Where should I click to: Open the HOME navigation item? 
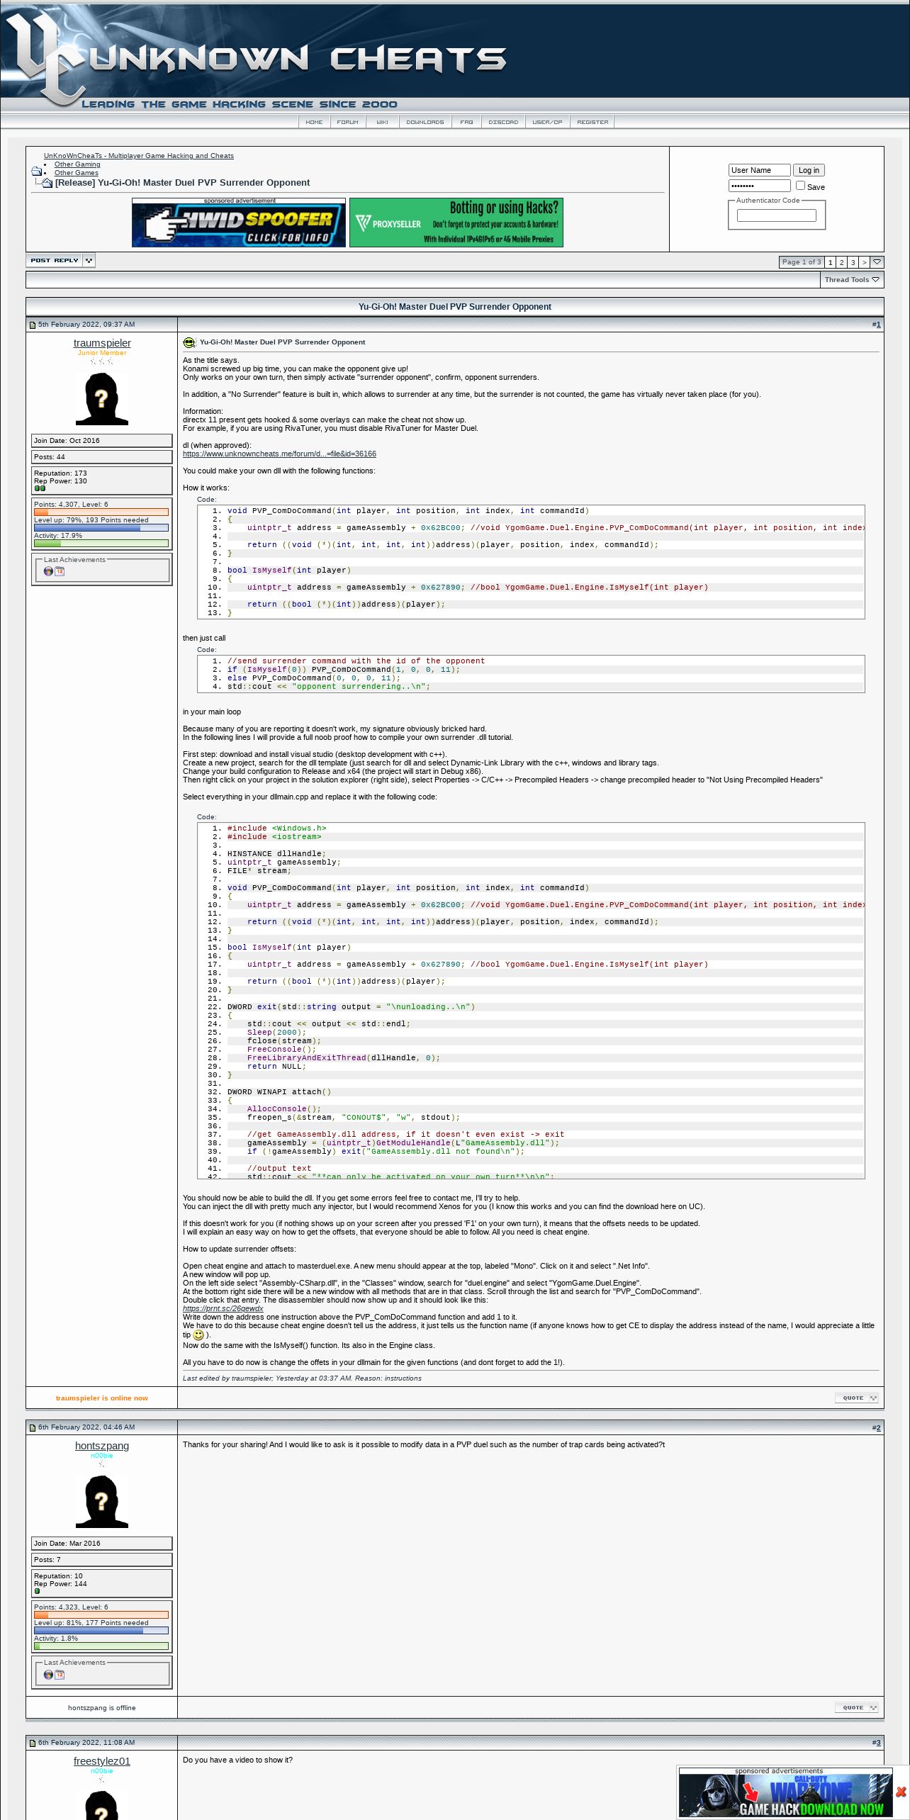(314, 122)
